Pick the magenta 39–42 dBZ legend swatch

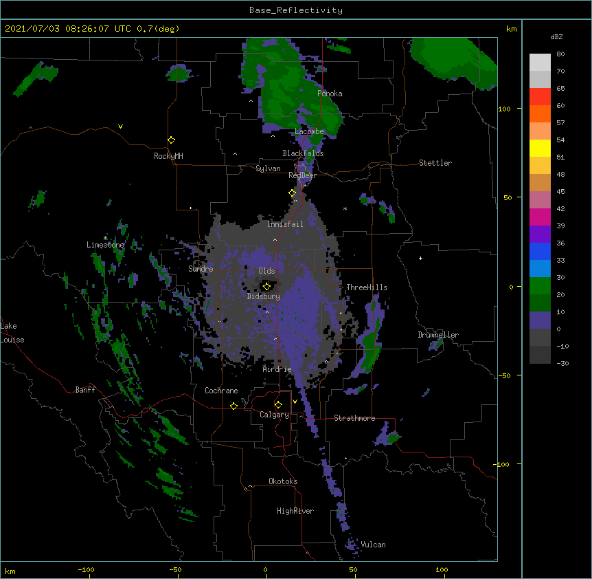click(540, 217)
